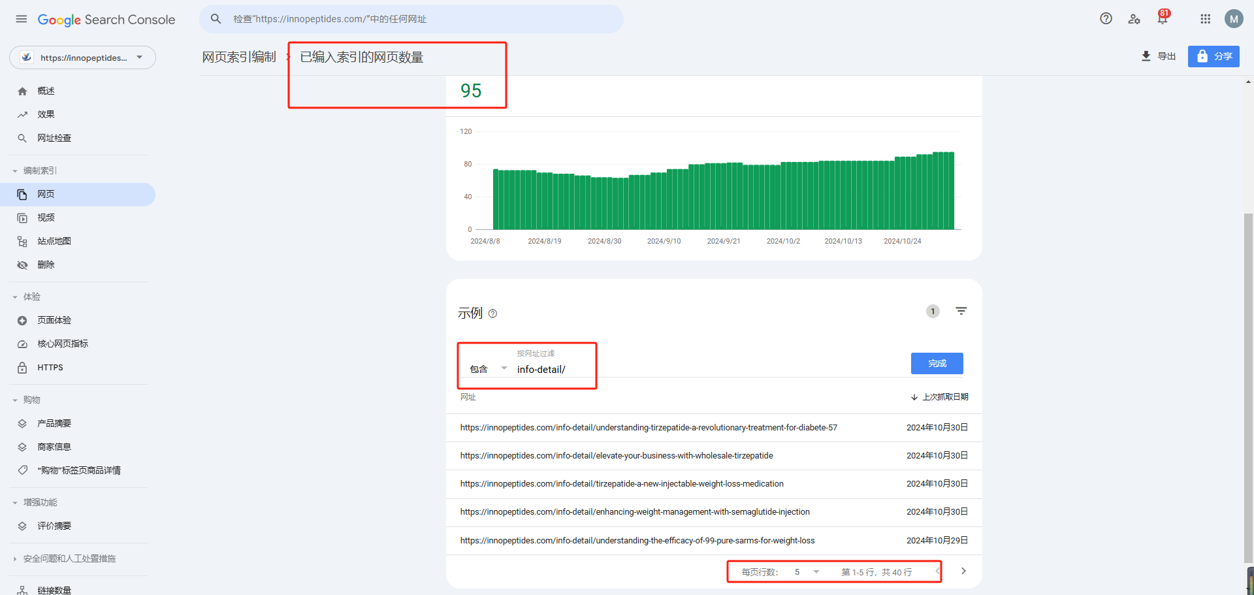Go to next page of results

coord(963,571)
